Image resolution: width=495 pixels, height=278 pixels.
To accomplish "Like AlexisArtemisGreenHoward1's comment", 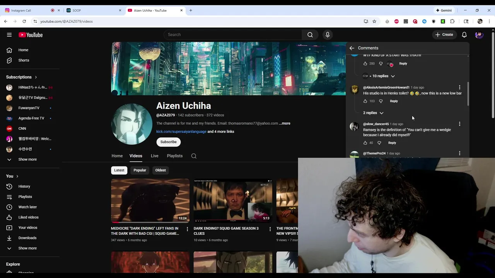I will [x=365, y=101].
